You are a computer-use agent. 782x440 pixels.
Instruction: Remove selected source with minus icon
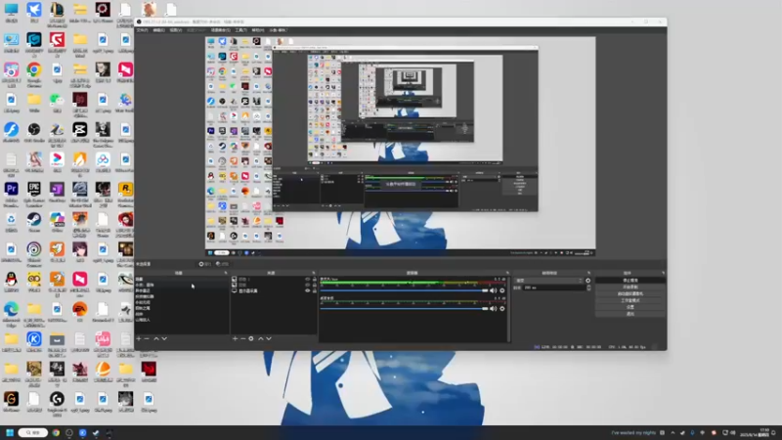242,338
